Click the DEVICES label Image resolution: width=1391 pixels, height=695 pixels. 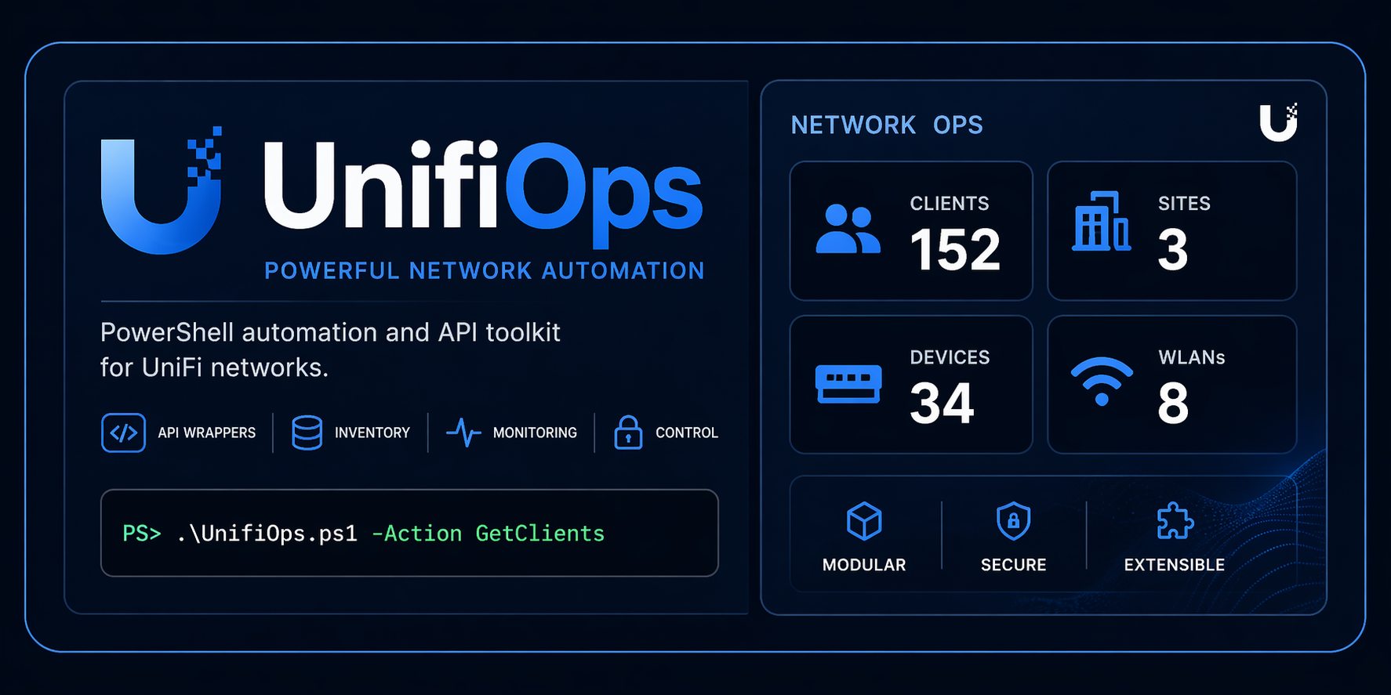coord(950,357)
